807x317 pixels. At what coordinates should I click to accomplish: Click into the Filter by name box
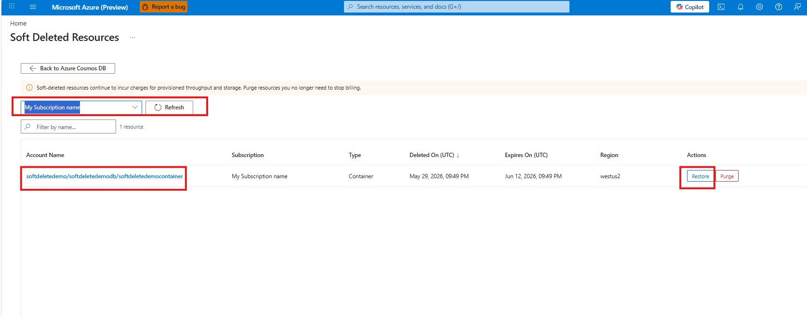pyautogui.click(x=68, y=127)
